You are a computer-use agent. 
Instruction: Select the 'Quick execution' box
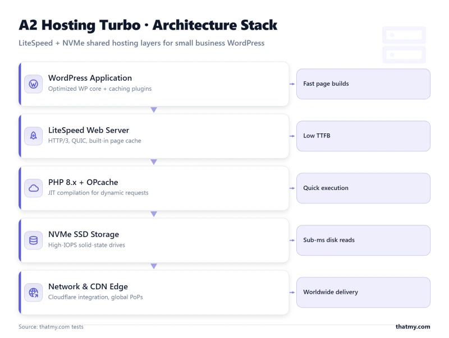pyautogui.click(x=363, y=188)
